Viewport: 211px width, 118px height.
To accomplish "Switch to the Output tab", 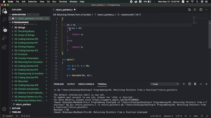I will (71, 84).
